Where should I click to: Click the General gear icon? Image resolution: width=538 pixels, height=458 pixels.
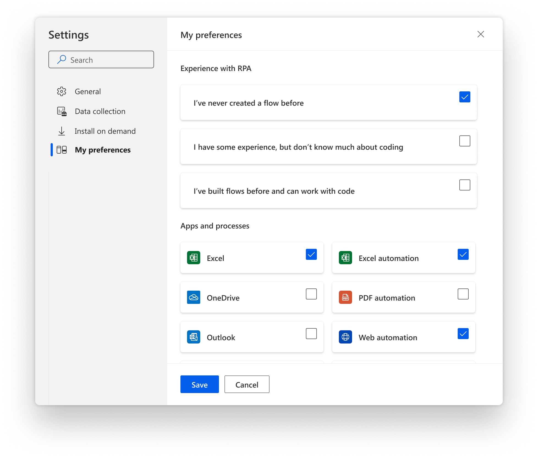click(62, 91)
